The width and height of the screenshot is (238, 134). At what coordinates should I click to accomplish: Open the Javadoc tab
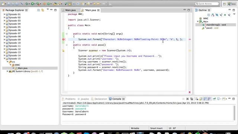(83, 99)
